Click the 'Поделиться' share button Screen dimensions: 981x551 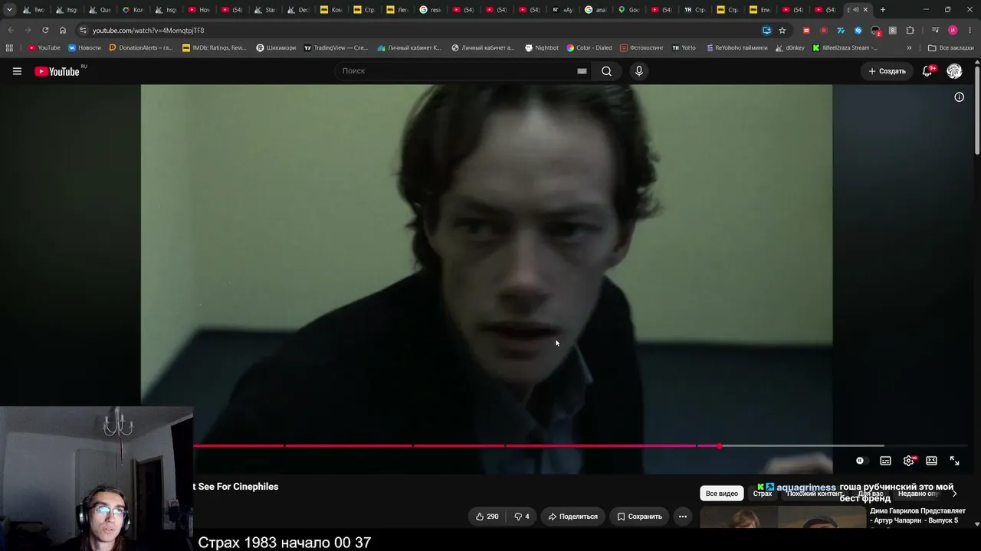point(573,517)
